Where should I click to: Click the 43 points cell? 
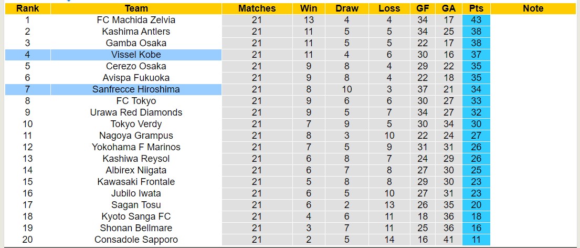pyautogui.click(x=476, y=20)
